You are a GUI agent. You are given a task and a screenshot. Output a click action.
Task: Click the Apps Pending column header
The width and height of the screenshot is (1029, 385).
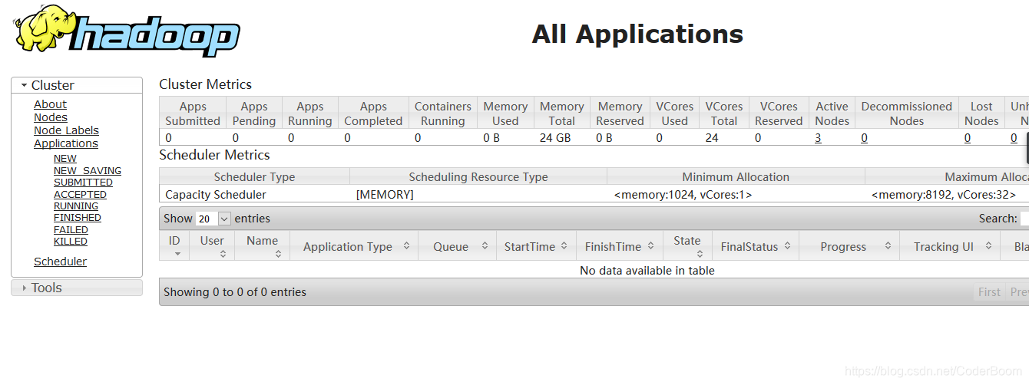pos(254,114)
